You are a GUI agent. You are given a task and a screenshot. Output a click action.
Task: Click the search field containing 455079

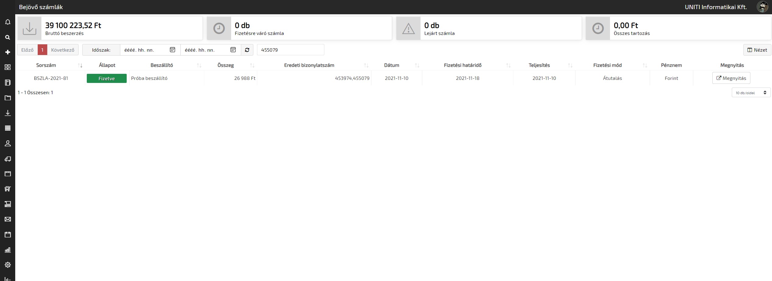290,50
